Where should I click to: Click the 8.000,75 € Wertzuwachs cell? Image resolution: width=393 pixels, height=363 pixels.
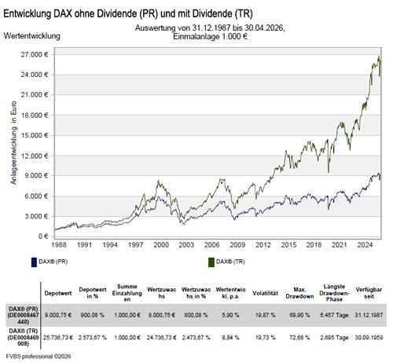[162, 315]
